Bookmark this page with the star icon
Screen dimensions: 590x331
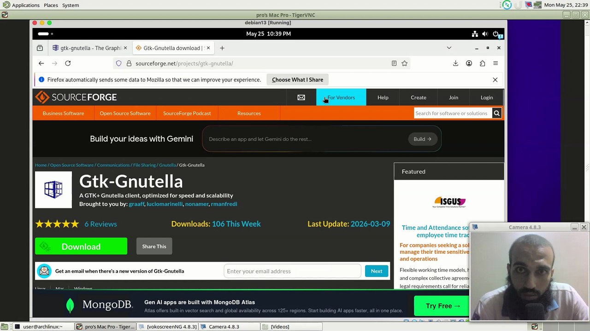[x=404, y=63]
